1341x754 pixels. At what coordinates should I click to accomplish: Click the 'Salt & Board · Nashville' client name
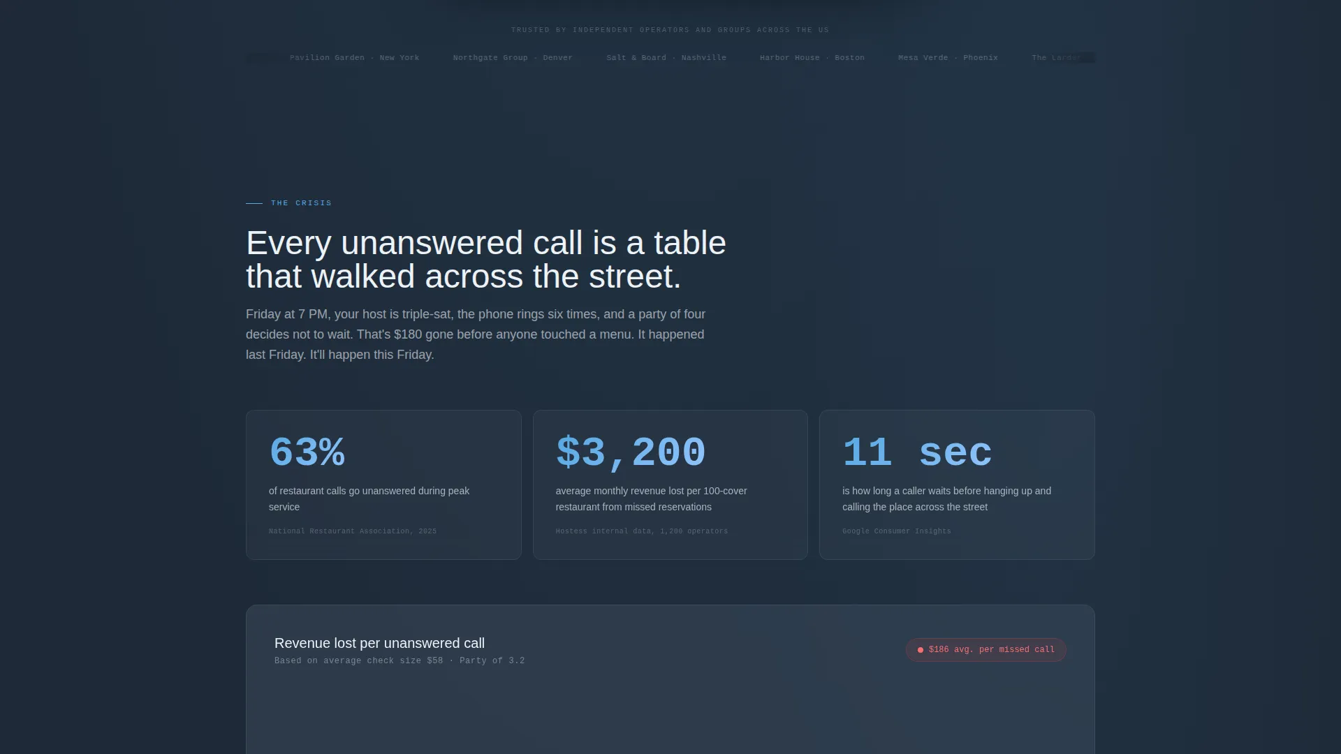(x=666, y=58)
